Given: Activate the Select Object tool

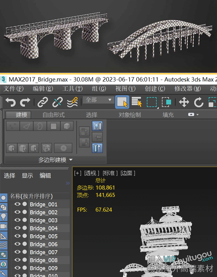Looking at the screenshot, I should [x=122, y=102].
